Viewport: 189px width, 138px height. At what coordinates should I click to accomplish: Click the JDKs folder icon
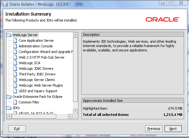coord(9,108)
